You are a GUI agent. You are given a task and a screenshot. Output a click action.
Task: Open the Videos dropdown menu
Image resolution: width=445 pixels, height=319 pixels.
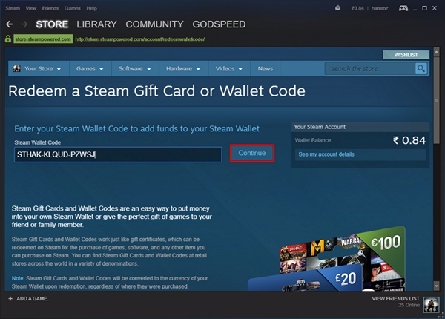click(x=229, y=69)
